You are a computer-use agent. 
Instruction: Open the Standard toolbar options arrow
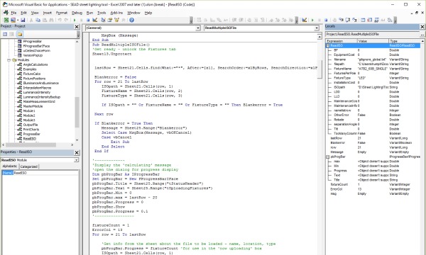(191, 20)
